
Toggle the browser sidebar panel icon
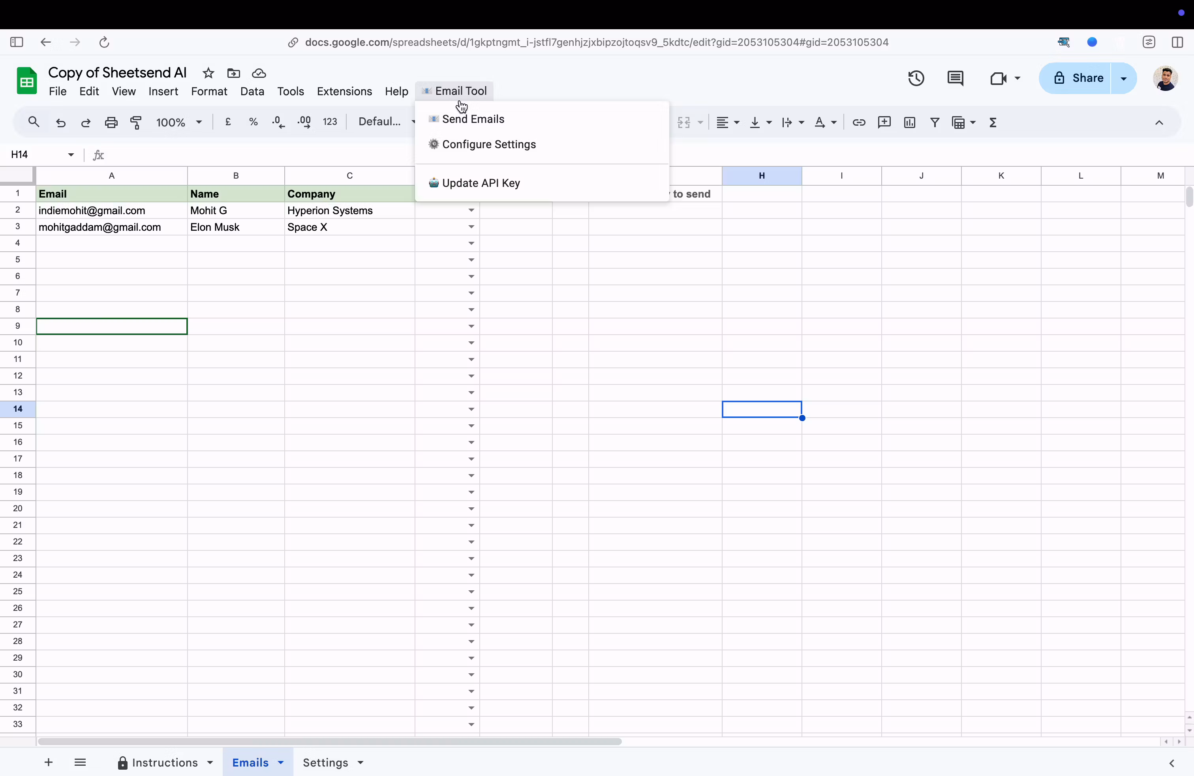point(17,42)
